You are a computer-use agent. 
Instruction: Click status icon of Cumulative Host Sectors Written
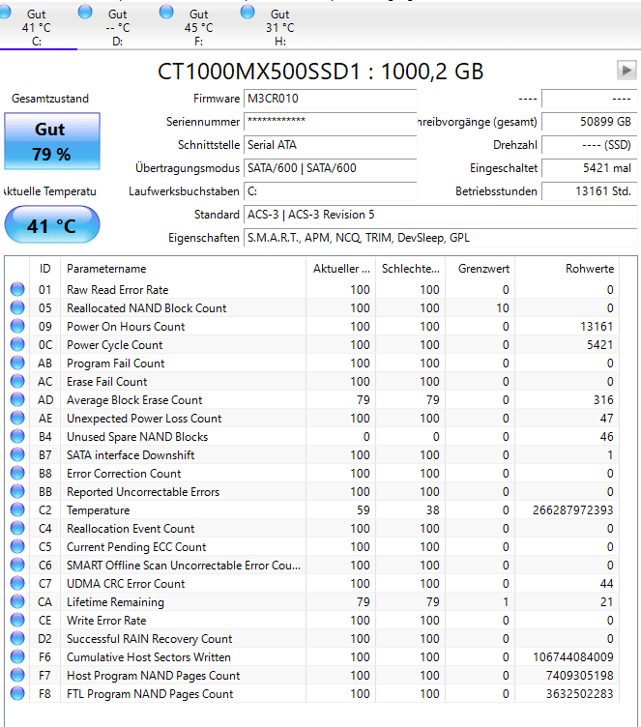[x=17, y=657]
